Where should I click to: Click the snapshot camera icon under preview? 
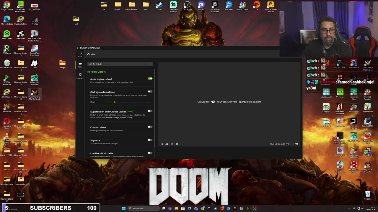pos(172,144)
